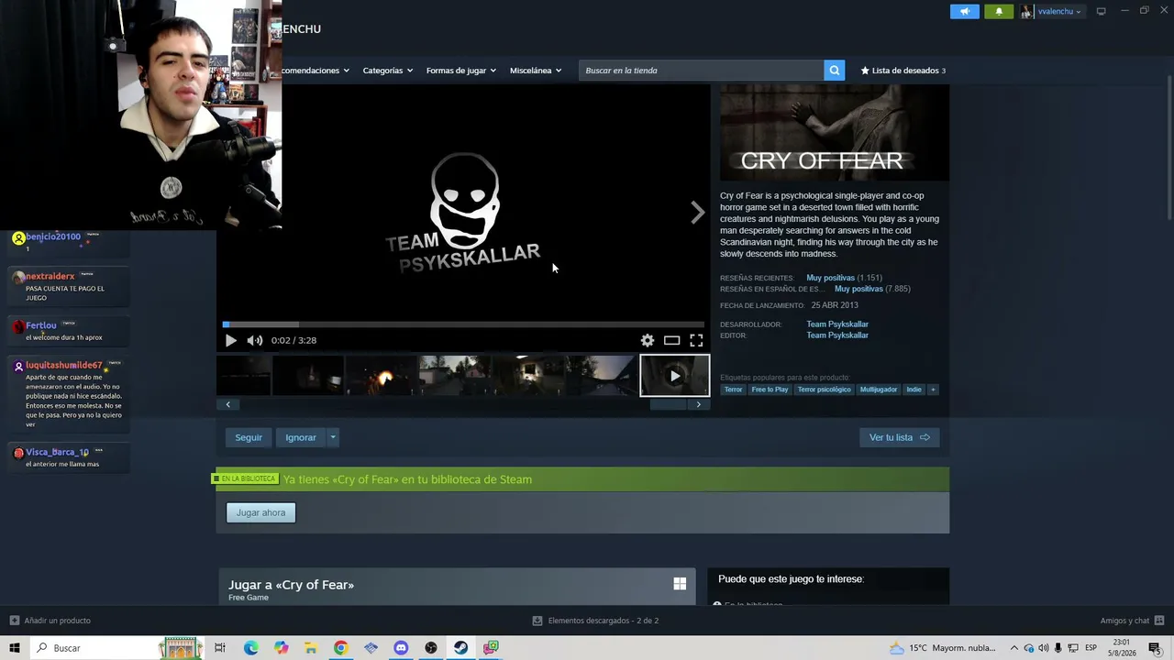Screen dimensions: 1174x660
Task: Open developer Team Psykskallar link
Action: 837,324
